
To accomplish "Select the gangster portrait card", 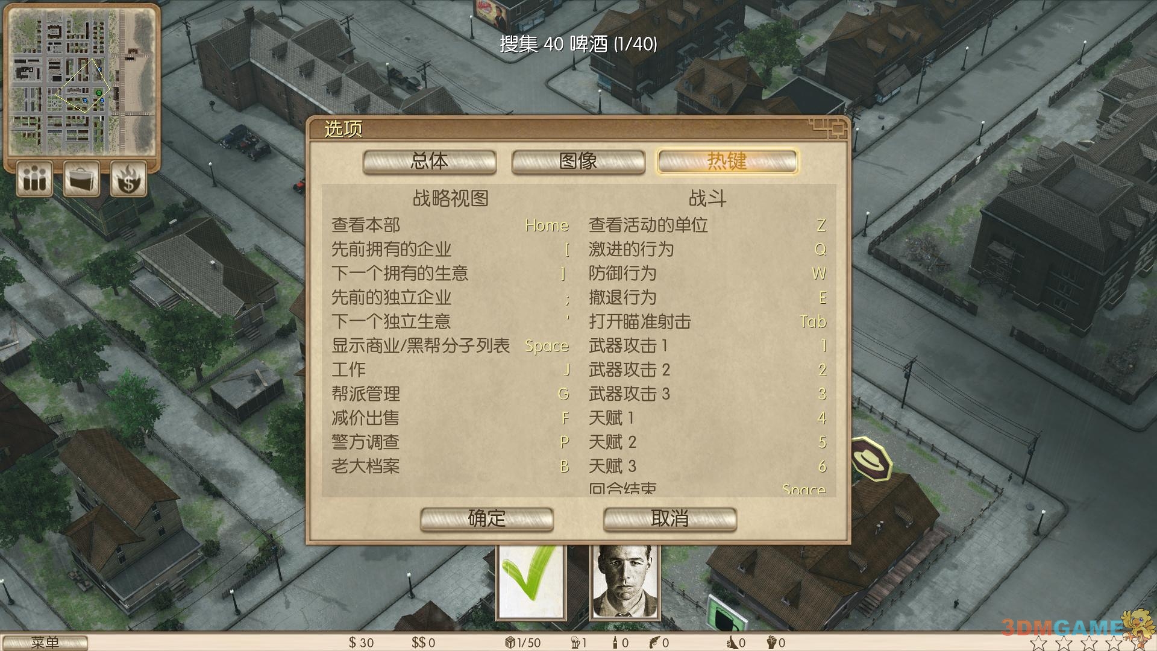I will point(625,582).
